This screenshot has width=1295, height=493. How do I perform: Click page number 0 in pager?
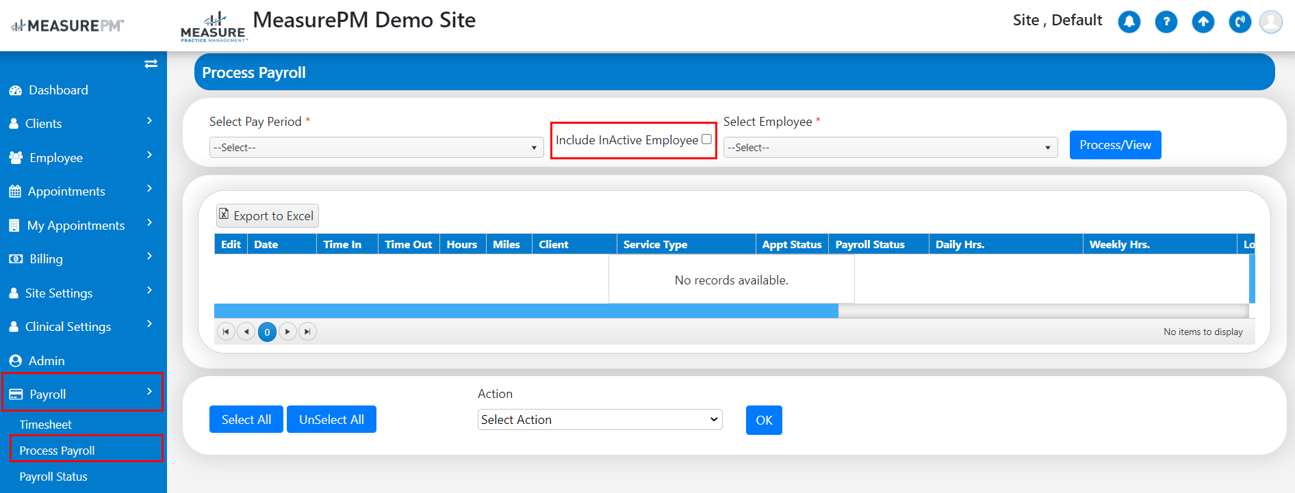(x=267, y=332)
